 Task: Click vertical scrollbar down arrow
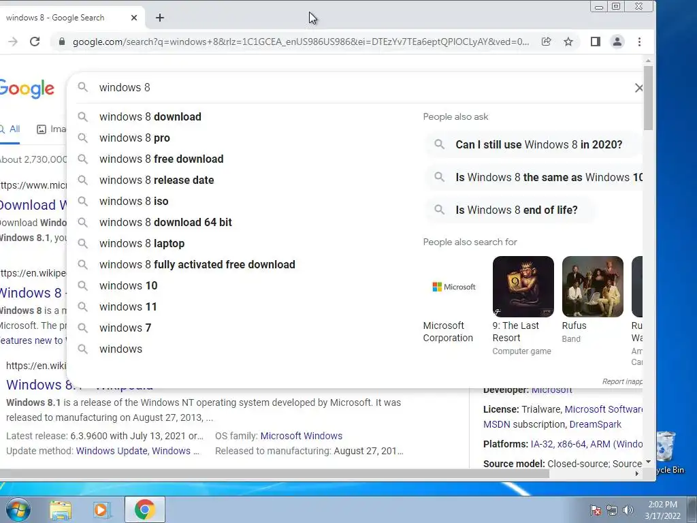[648, 462]
